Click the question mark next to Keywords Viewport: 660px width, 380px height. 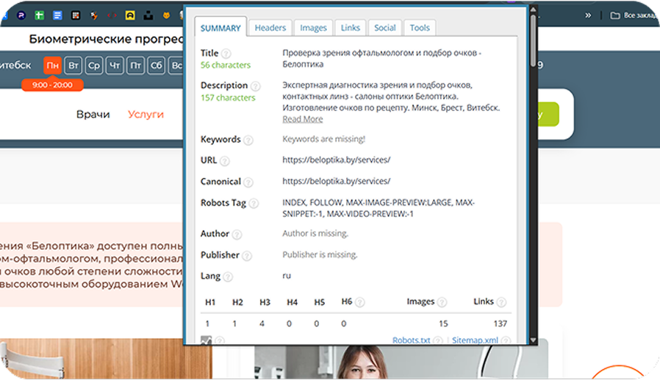click(x=248, y=140)
